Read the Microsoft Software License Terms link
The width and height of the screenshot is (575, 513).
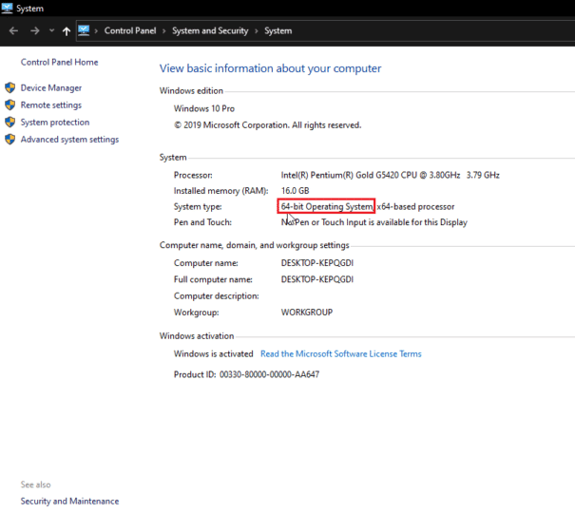[341, 354]
